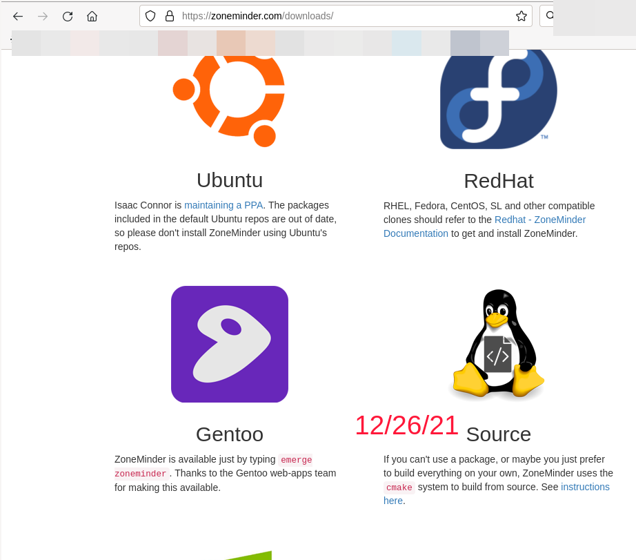Viewport: 636px width, 560px height.
Task: Bookmark the page with the star icon
Action: [521, 15]
